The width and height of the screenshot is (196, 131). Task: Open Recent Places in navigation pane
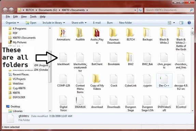click(x=18, y=74)
